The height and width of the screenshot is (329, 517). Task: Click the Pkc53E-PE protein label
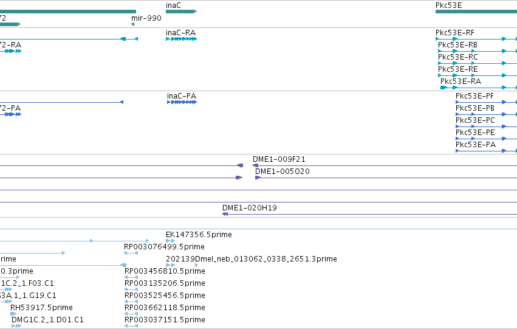(475, 133)
